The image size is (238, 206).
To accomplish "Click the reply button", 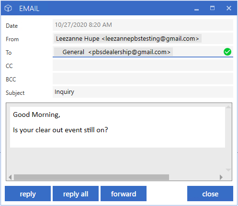I will pos(28,194).
